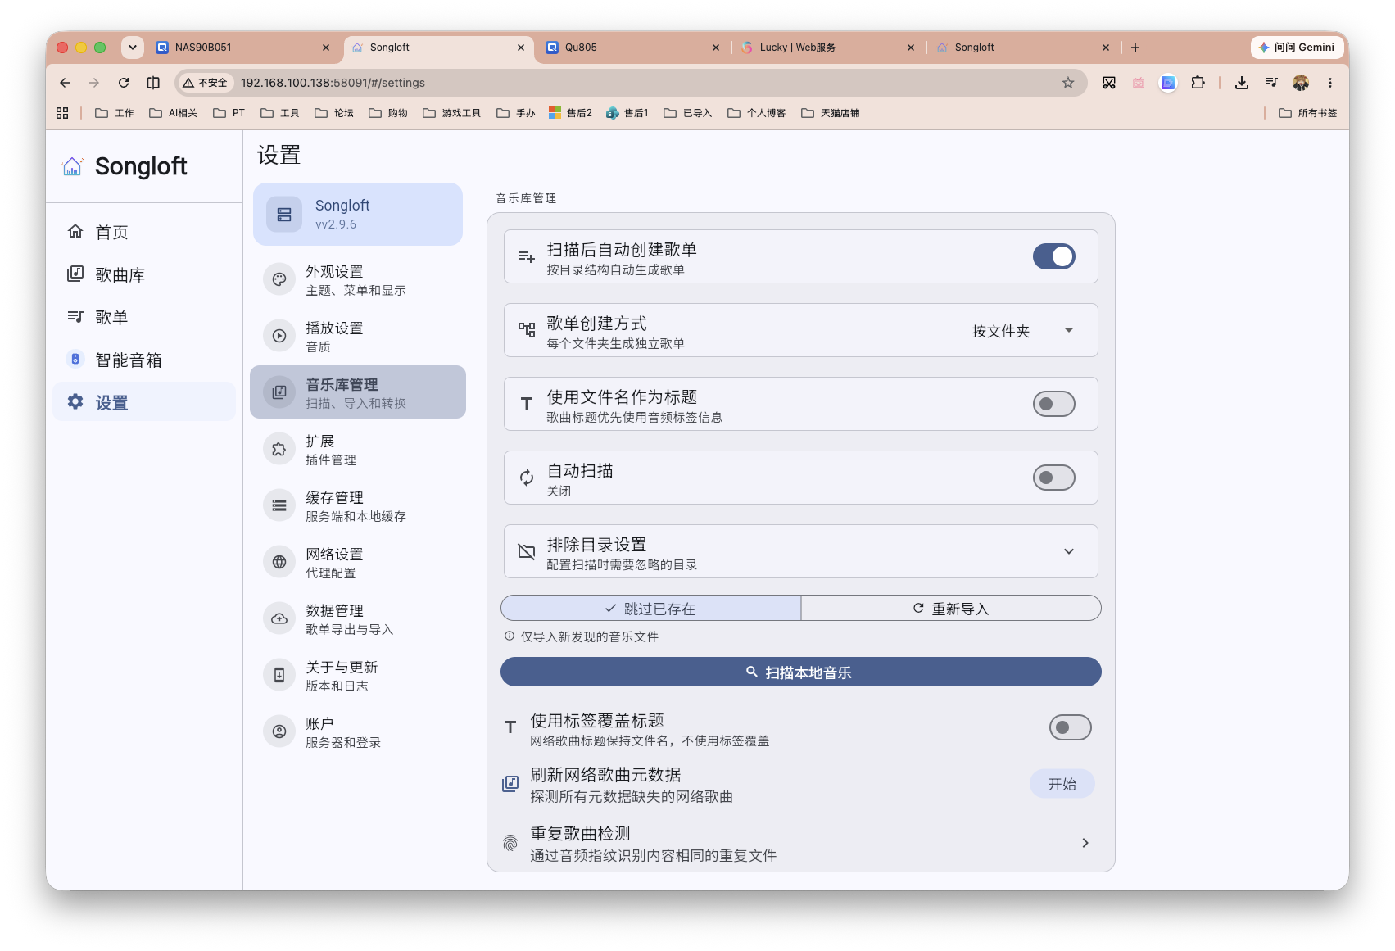The width and height of the screenshot is (1395, 951).
Task: Open the AI相关 bookmarks folder
Action: (x=174, y=113)
